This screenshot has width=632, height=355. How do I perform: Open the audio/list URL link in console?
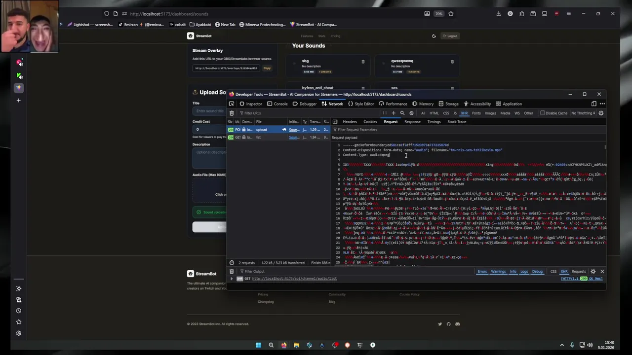coord(294,279)
